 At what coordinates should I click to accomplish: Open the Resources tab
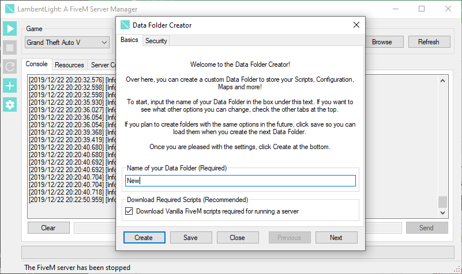click(x=69, y=65)
